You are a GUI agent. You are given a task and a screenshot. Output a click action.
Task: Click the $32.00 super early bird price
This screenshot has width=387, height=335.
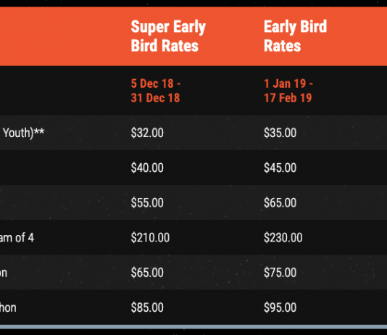tap(147, 133)
